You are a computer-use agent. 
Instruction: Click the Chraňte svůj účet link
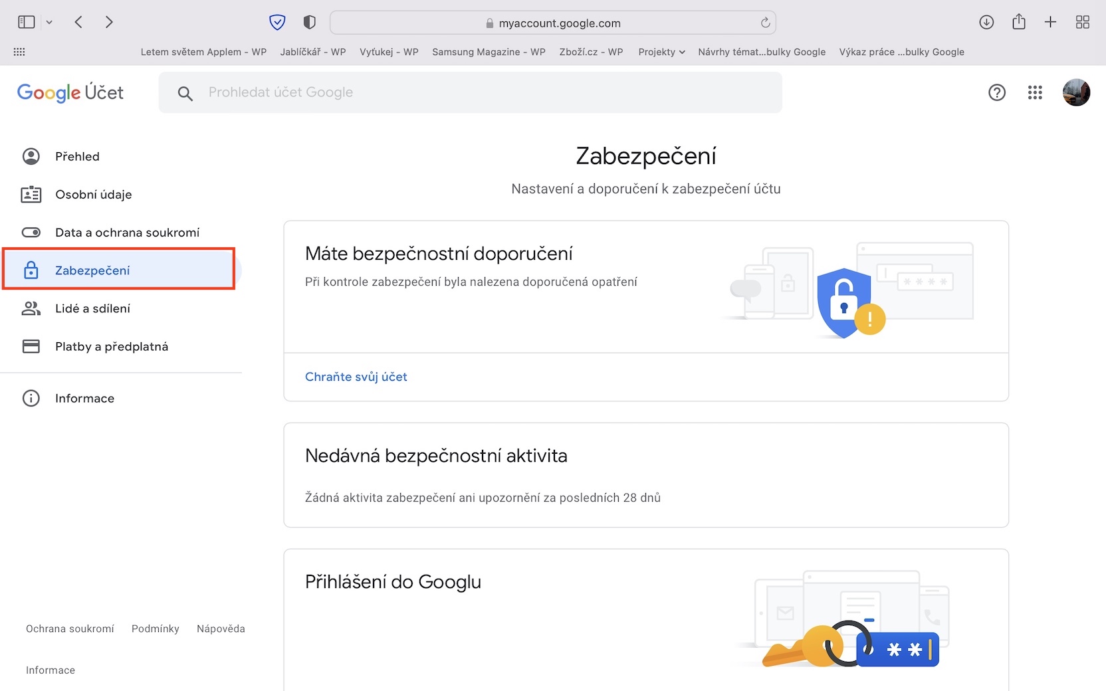[x=356, y=377]
